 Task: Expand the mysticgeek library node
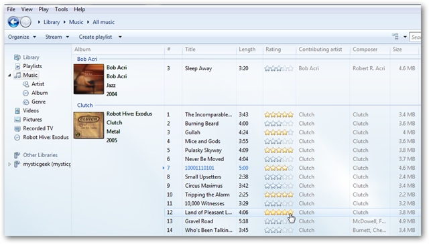coord(9,164)
